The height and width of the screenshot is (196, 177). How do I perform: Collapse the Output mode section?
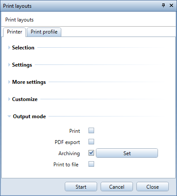coord(9,116)
